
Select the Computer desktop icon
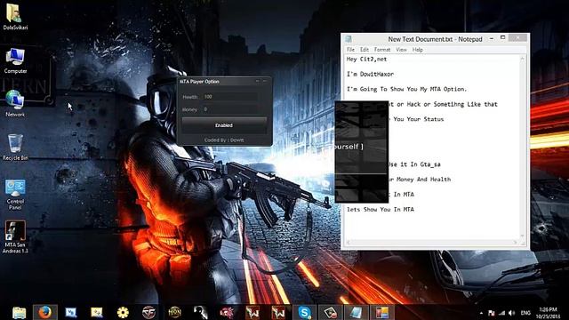pos(15,61)
